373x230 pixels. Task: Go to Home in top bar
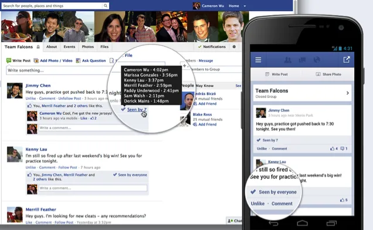coord(233,6)
